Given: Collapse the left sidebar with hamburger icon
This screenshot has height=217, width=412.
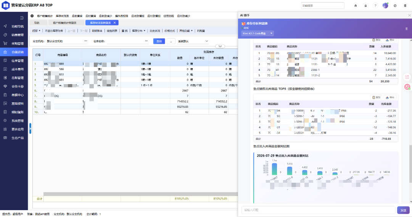Looking at the screenshot, I should coord(22,18).
